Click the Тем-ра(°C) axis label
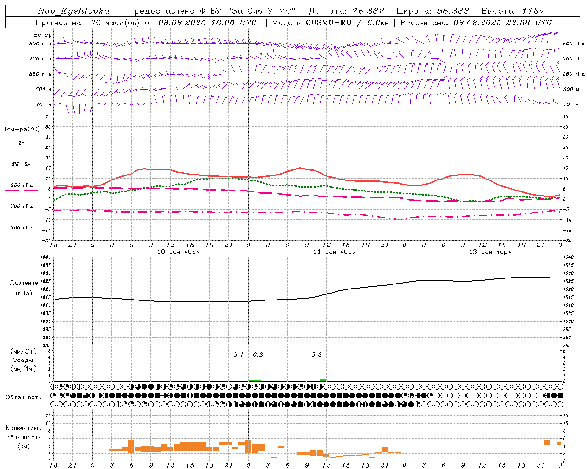 22,130
